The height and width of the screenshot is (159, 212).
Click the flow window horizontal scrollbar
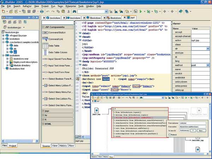(x=150, y=154)
